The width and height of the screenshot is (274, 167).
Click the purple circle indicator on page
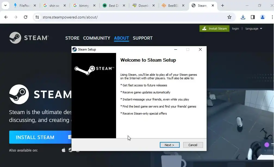(267, 145)
